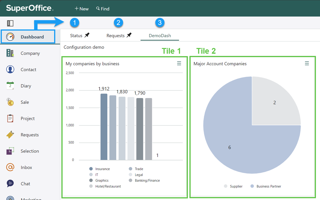Image resolution: width=320 pixels, height=200 pixels.
Task: Open Major Account Companies tile menu
Action: click(x=307, y=63)
